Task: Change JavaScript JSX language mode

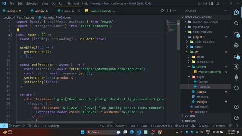Action: point(161,126)
